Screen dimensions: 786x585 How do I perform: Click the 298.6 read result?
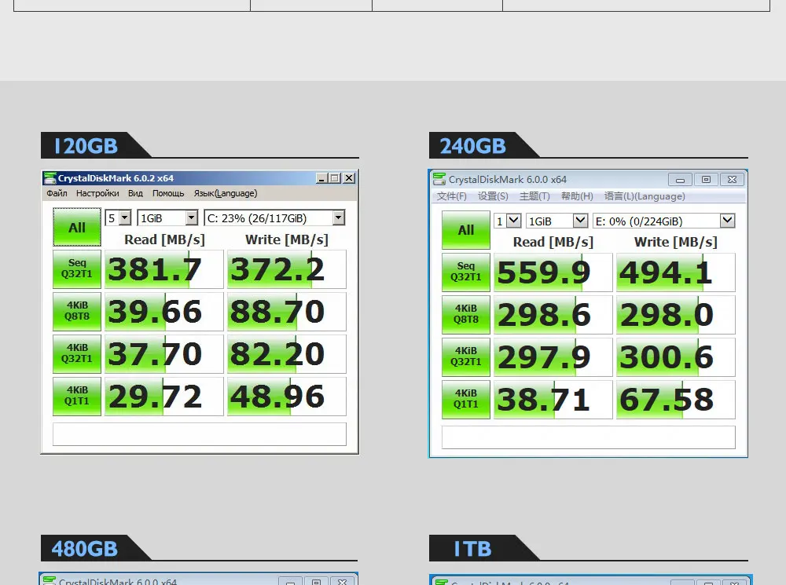[x=553, y=315]
